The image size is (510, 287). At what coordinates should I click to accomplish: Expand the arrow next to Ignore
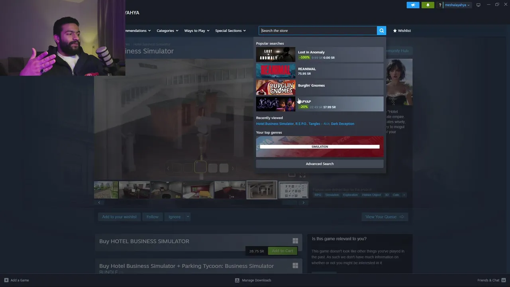pyautogui.click(x=188, y=217)
